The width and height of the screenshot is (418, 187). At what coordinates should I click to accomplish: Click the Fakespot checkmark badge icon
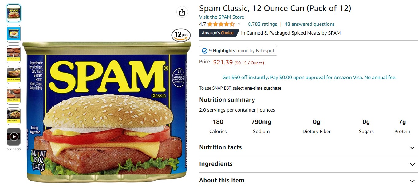click(x=204, y=51)
